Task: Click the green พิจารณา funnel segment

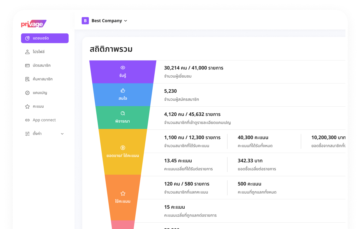Action: (123, 118)
